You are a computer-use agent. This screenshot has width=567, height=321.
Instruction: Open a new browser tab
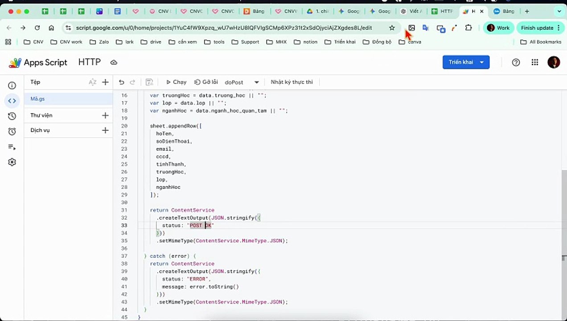point(527,11)
